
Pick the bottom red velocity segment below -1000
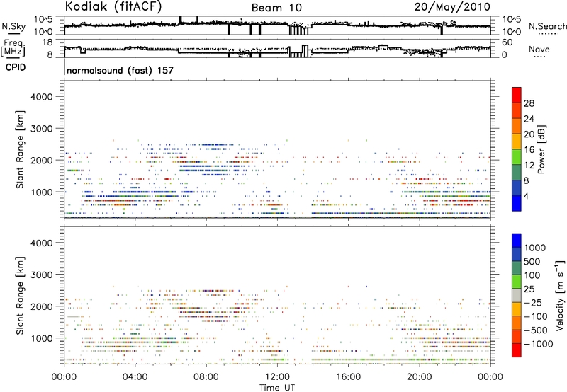517,350
